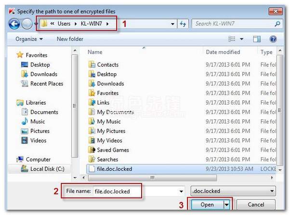Image resolution: width=290 pixels, height=215 pixels.
Task: Expand the address bar history dropdown
Action: (x=173, y=24)
